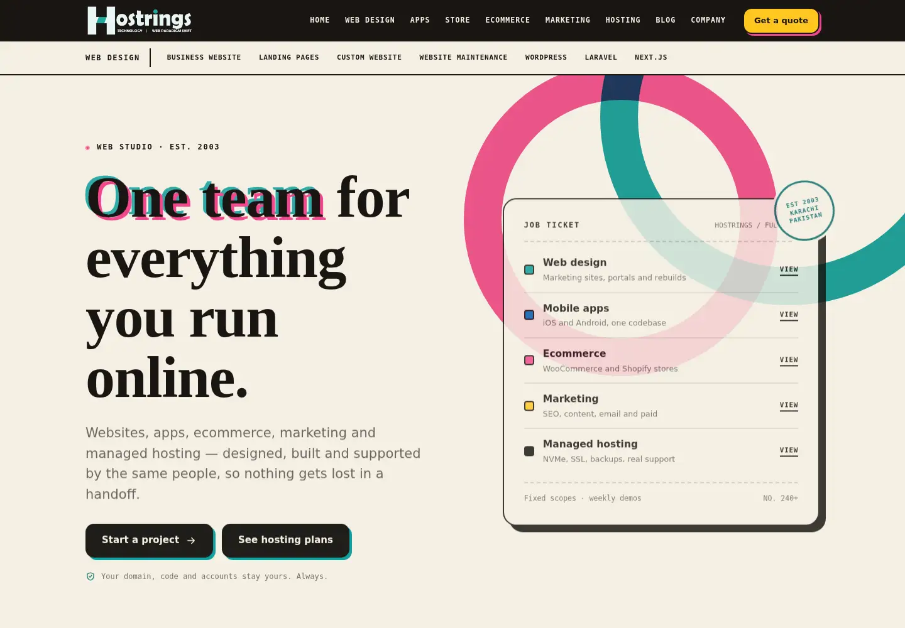The image size is (905, 628).
Task: Click the dark square beside Managed hosting
Action: pyautogui.click(x=529, y=451)
